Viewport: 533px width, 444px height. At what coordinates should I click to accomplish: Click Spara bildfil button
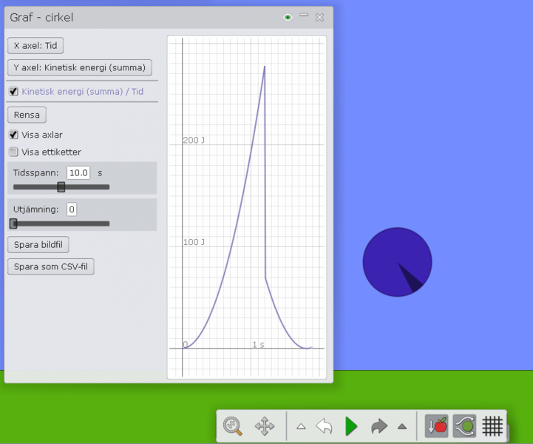coord(38,245)
